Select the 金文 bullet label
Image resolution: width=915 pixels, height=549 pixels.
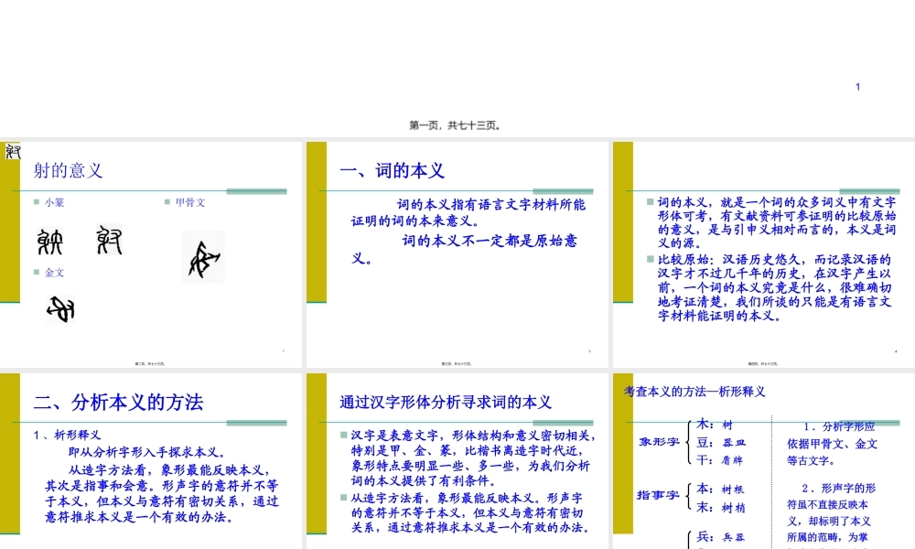(x=54, y=273)
